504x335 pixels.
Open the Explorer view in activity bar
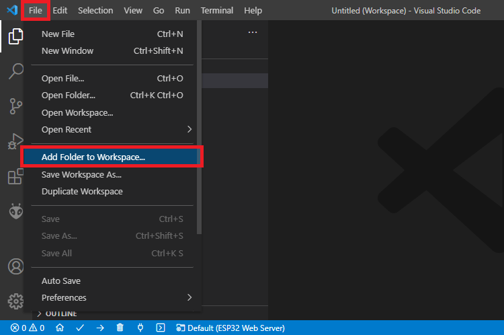(x=15, y=36)
